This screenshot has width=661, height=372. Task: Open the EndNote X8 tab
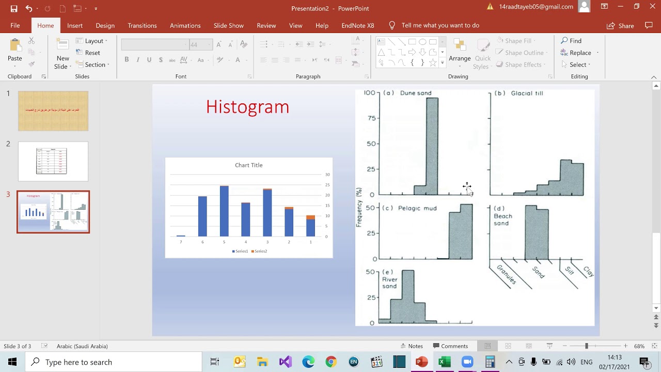pyautogui.click(x=357, y=25)
